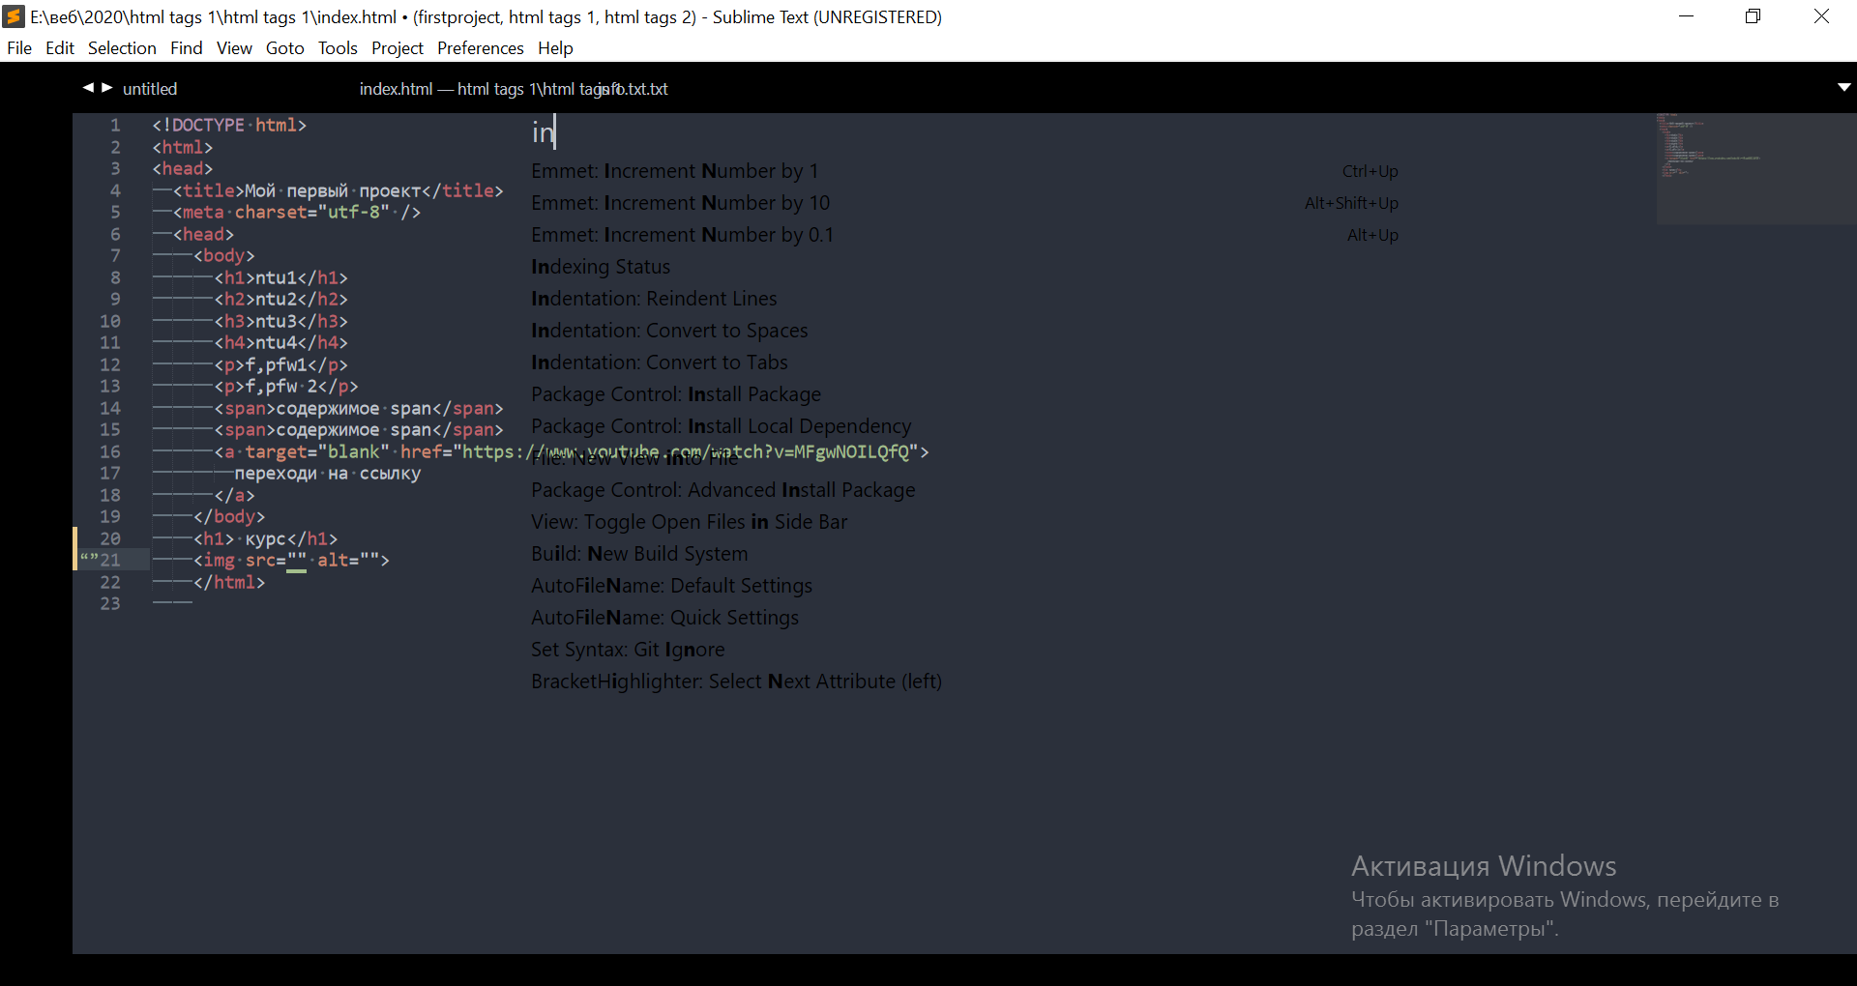Click the command palette input field
The image size is (1857, 986).
[x=964, y=132]
